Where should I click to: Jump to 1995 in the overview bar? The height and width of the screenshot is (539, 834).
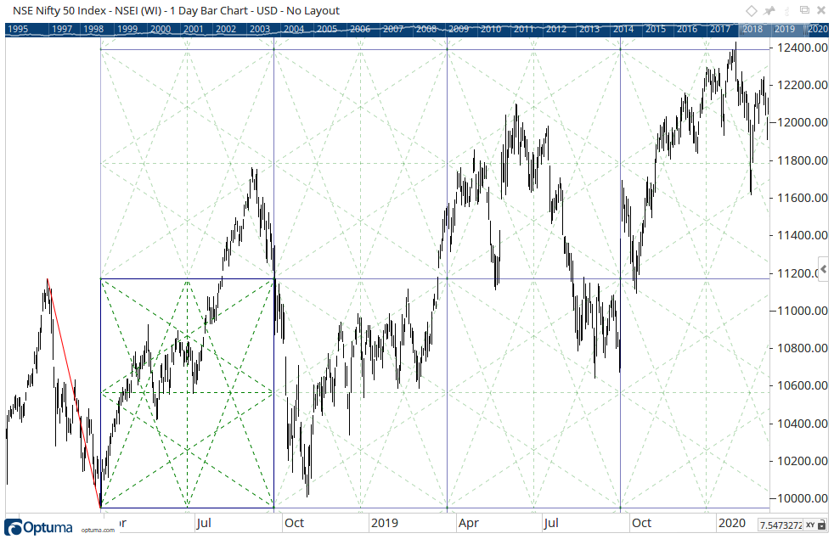[18, 29]
